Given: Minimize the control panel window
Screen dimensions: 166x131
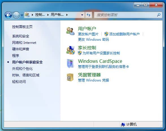Looking at the screenshot, I should tap(138, 5).
